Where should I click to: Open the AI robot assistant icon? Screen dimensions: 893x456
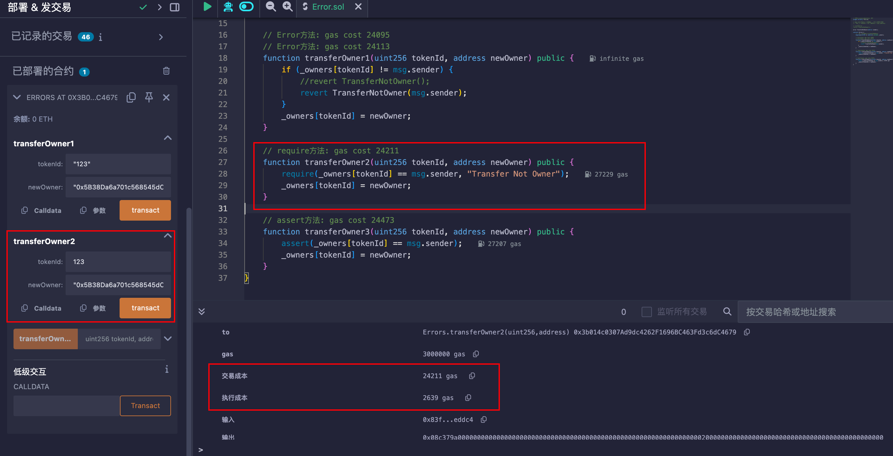tap(228, 6)
